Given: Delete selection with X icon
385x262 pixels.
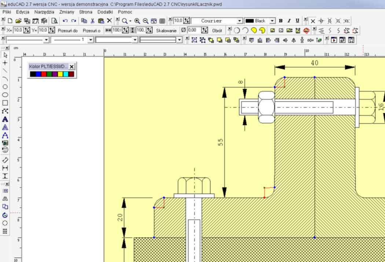Looking at the screenshot, I should pos(109,21).
